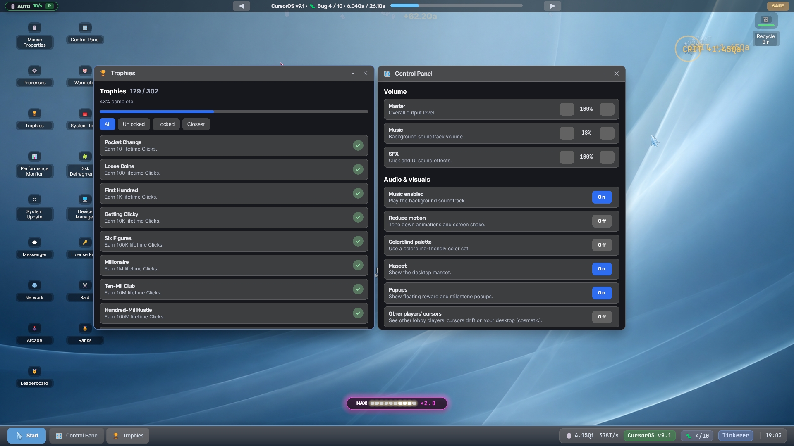
Task: Increase Master volume with plus button
Action: [607, 109]
